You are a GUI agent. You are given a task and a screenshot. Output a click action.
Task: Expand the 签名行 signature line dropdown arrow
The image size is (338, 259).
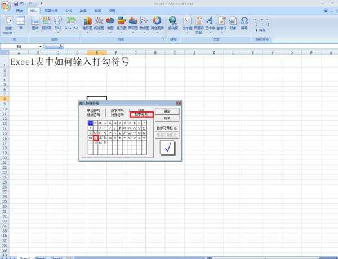click(221, 33)
